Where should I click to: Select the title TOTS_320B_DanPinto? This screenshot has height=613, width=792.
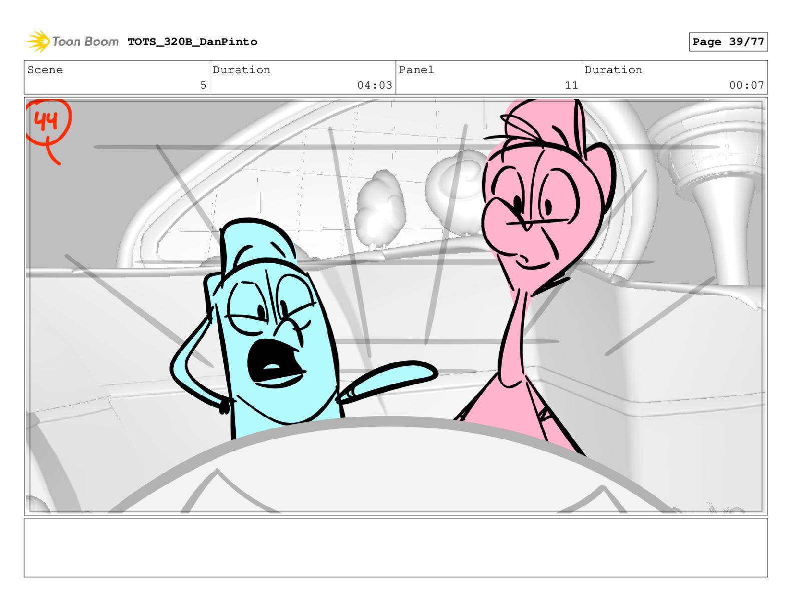tap(192, 42)
